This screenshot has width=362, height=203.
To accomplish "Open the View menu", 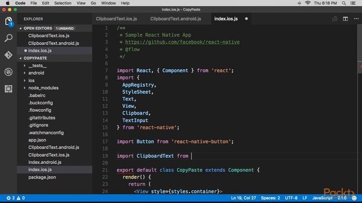I will click(81, 3).
